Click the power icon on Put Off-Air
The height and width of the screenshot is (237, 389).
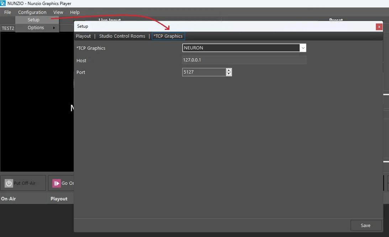[9, 183]
